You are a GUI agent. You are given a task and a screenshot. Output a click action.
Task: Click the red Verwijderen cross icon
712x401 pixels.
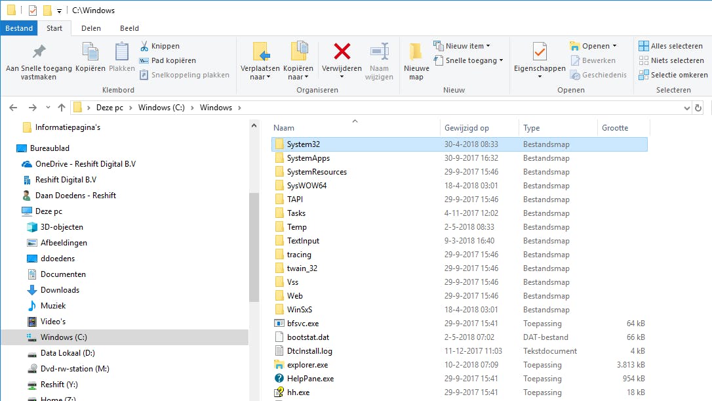pyautogui.click(x=342, y=51)
